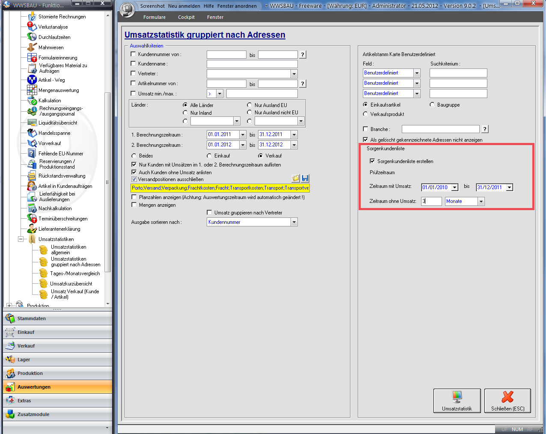Click the Kundenname input field
The image size is (546, 434).
pos(252,64)
